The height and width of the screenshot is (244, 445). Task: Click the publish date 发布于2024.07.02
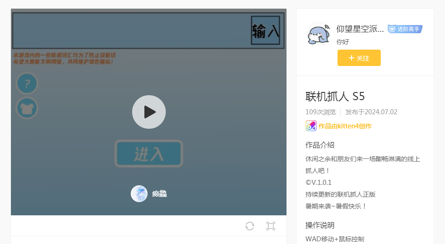[371, 112]
